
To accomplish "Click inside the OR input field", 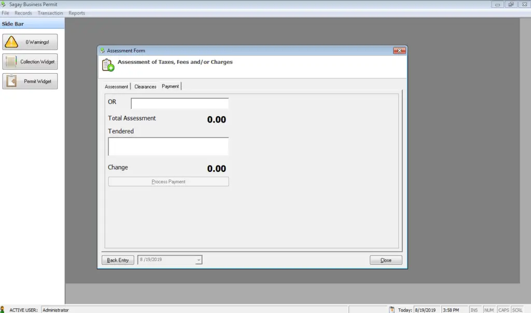I will 179,103.
